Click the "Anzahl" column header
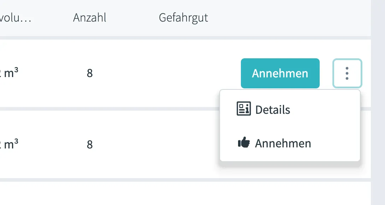Image resolution: width=385 pixels, height=205 pixels. point(90,18)
